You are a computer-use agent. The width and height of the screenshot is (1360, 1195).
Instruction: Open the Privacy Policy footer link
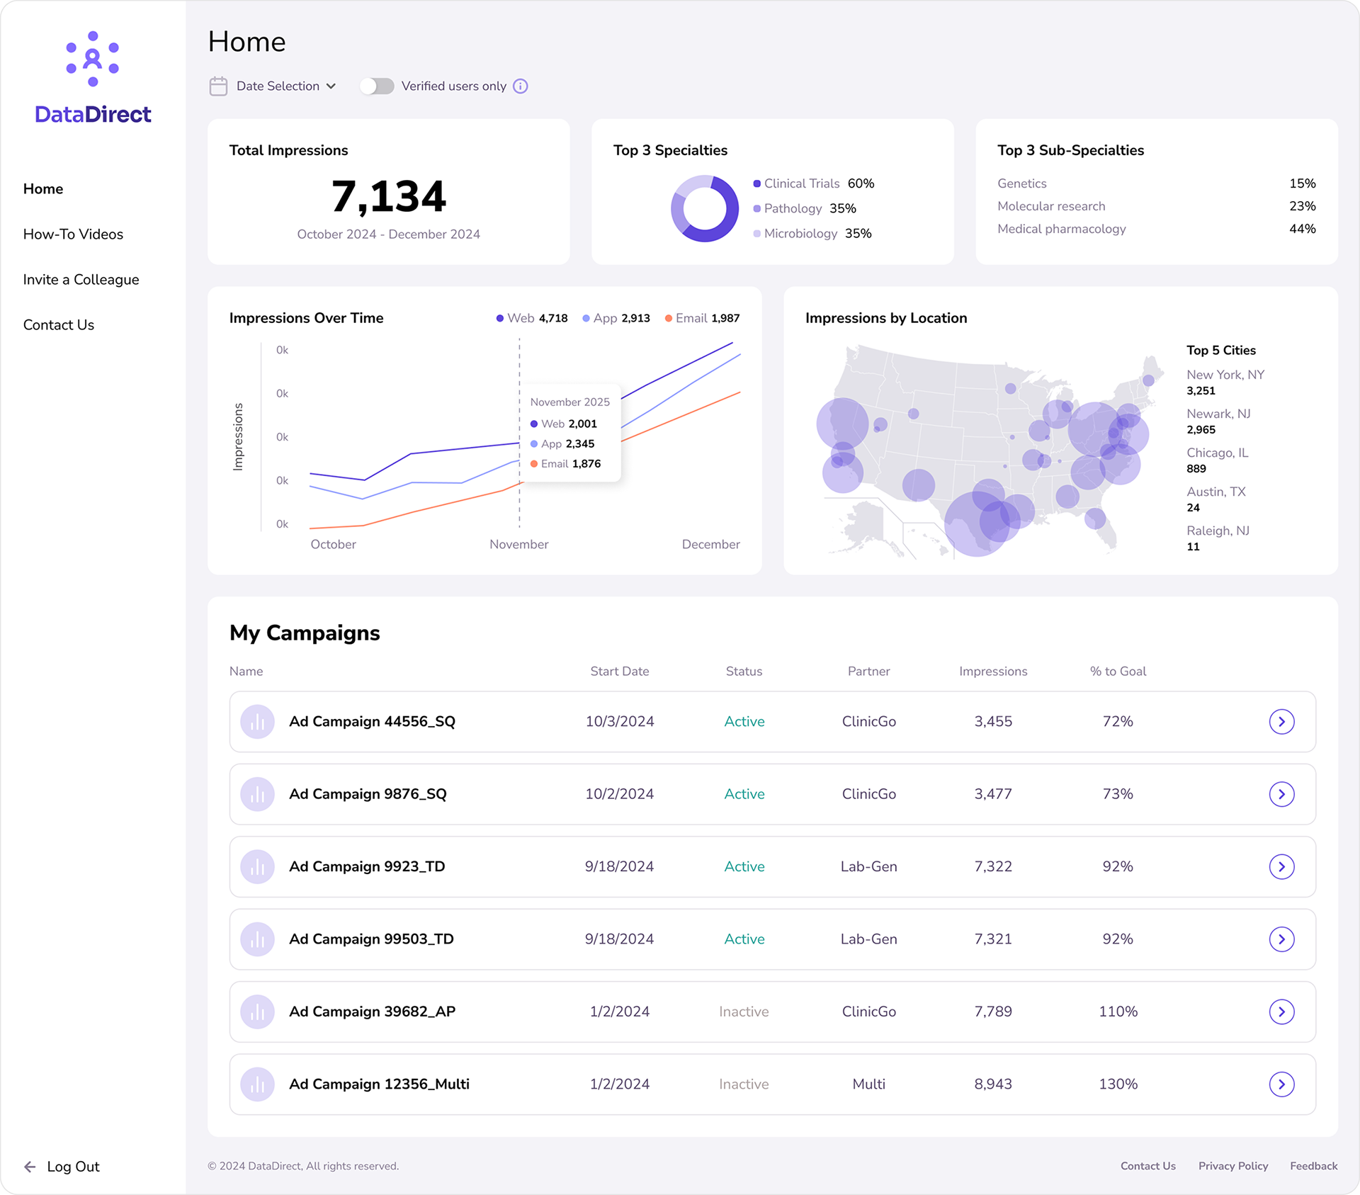coord(1232,1166)
